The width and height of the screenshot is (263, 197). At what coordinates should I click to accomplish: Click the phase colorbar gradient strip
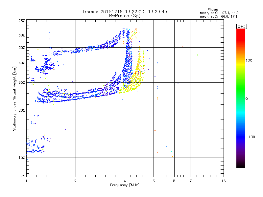click(x=241, y=98)
